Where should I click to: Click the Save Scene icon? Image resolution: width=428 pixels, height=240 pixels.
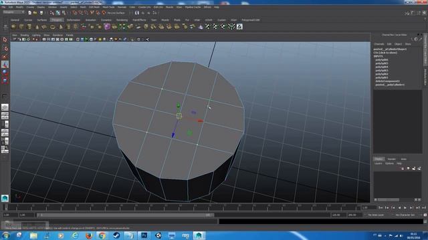pyautogui.click(x=41, y=13)
